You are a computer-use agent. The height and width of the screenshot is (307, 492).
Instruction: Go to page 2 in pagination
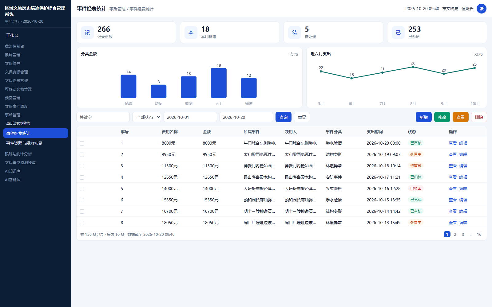(455, 234)
